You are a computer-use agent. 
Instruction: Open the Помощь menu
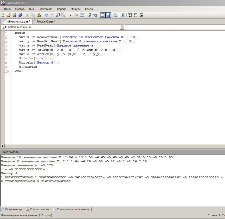tap(90, 9)
